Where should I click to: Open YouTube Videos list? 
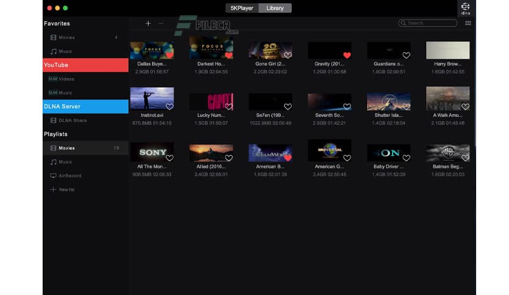86,79
